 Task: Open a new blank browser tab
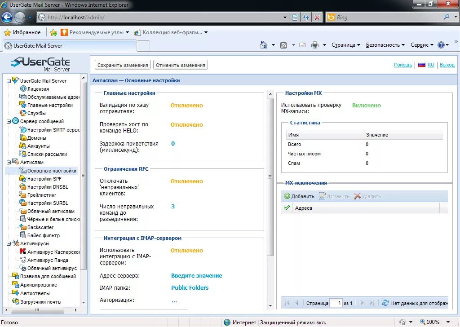[143, 46]
